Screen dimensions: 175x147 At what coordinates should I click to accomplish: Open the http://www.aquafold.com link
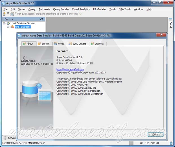[70, 69]
